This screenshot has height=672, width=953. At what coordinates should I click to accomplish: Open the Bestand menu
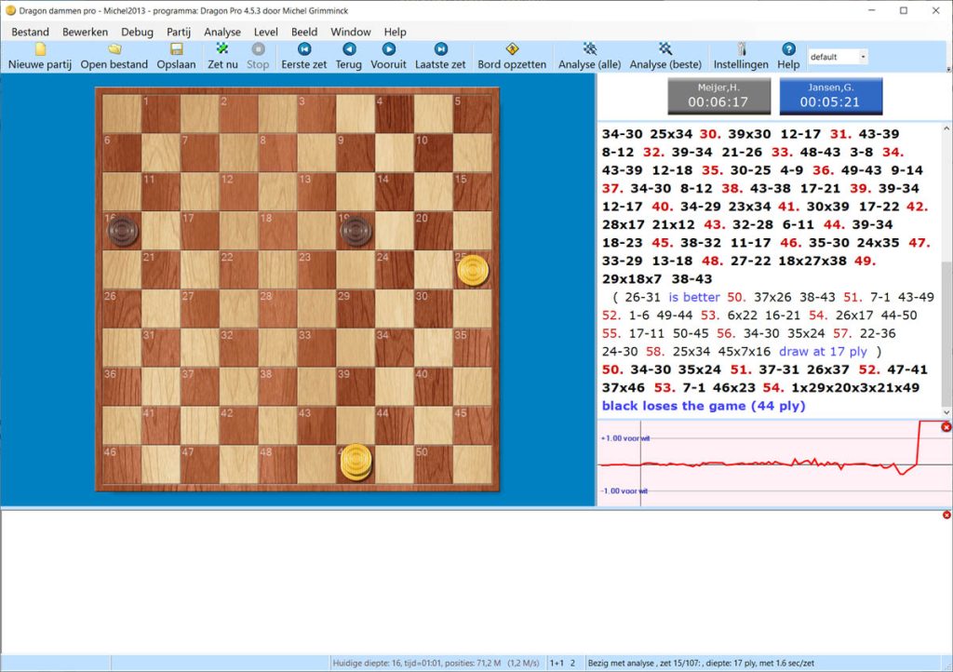point(30,32)
